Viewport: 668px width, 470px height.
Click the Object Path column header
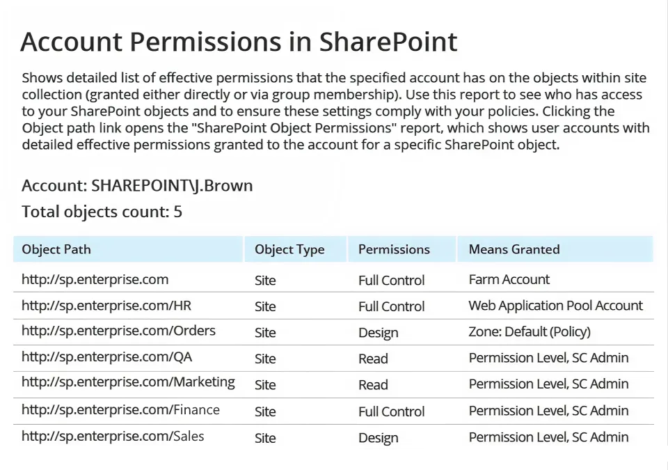coord(56,249)
